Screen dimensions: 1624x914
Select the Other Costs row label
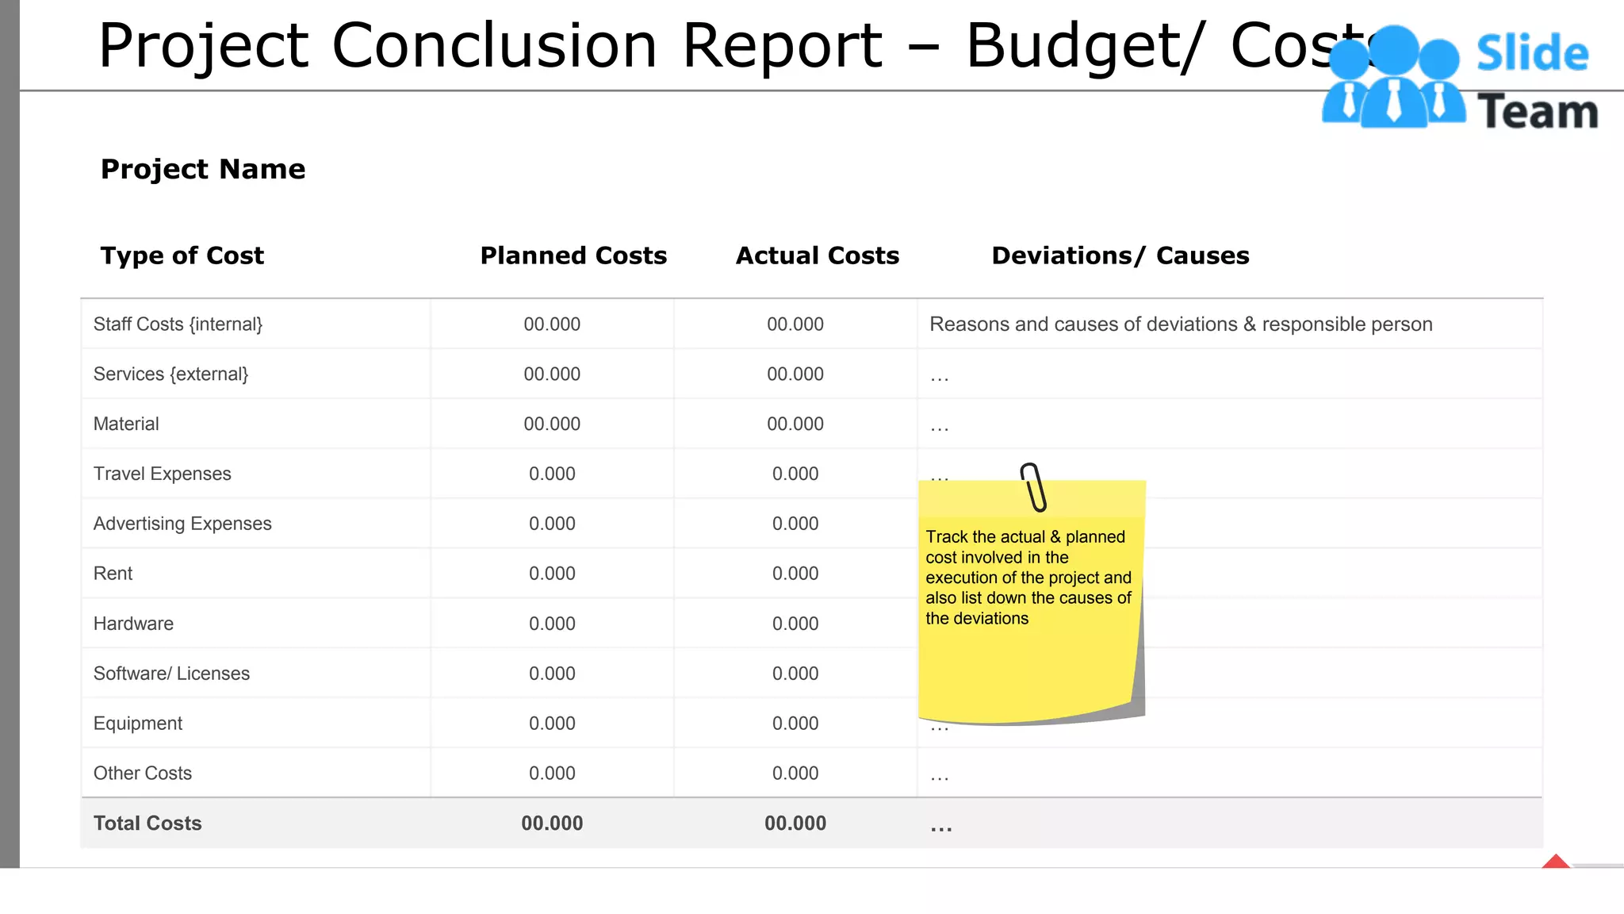[x=142, y=774]
